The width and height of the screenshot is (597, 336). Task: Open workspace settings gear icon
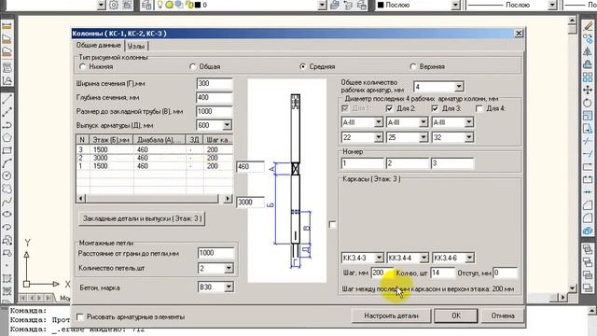coord(114,5)
